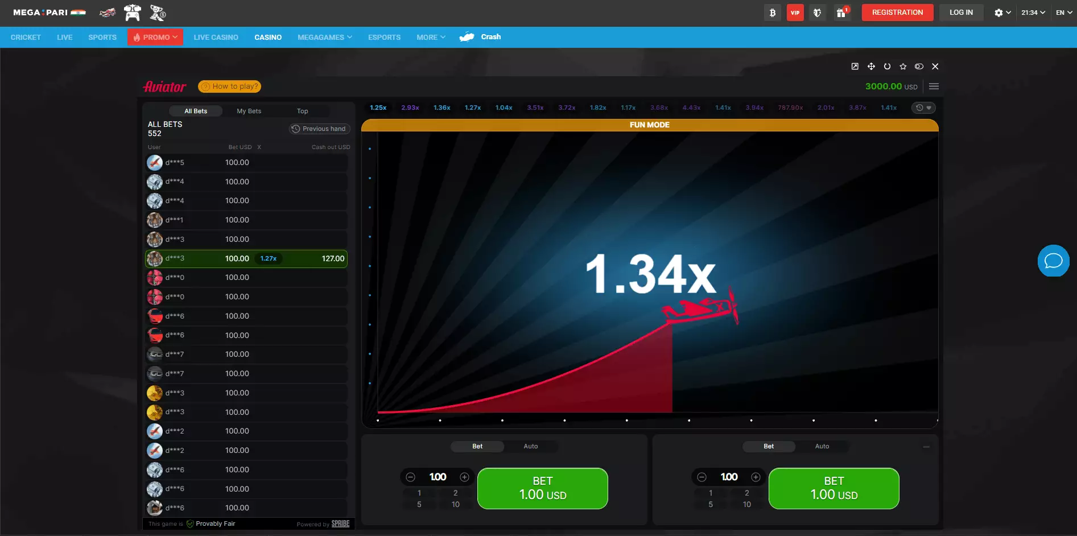Click the move game window icon
This screenshot has height=536, width=1077.
point(871,67)
